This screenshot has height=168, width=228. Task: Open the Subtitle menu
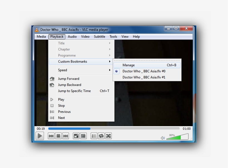click(x=100, y=37)
